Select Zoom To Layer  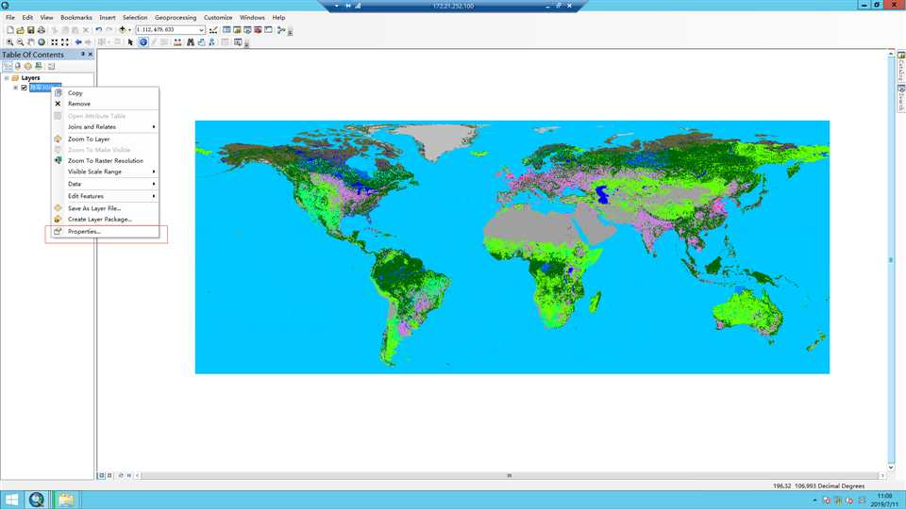(105, 140)
